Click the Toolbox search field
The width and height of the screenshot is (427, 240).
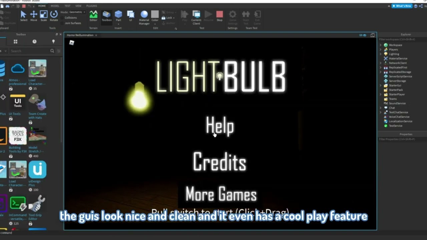coord(29,51)
